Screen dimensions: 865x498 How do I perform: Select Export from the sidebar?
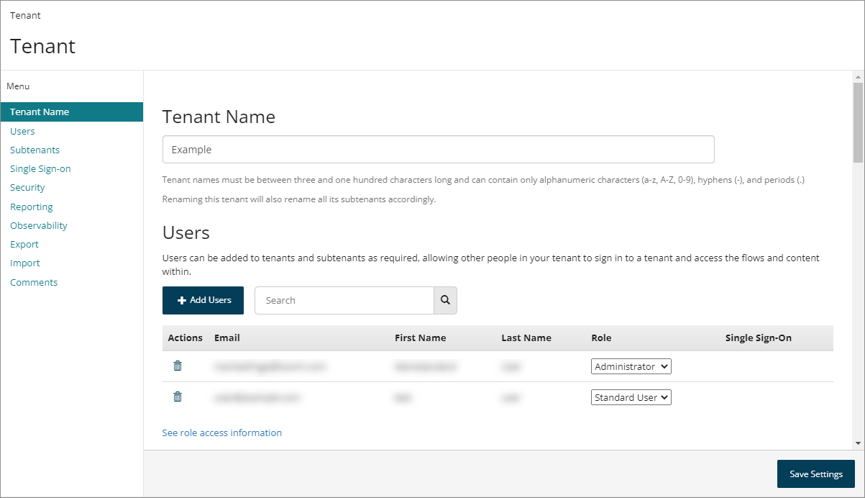(24, 244)
